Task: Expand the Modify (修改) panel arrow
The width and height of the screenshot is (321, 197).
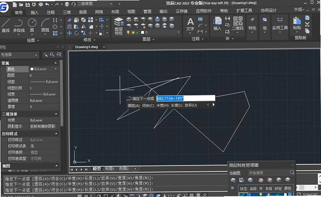Action: (x=94, y=40)
